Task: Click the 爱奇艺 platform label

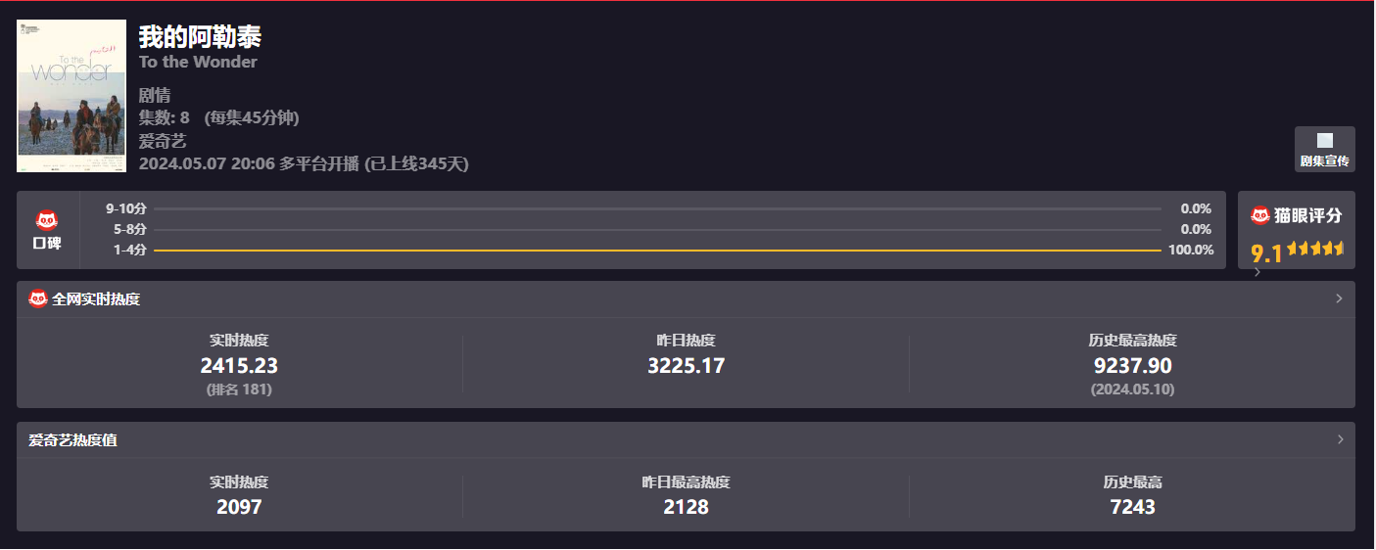Action: 163,141
